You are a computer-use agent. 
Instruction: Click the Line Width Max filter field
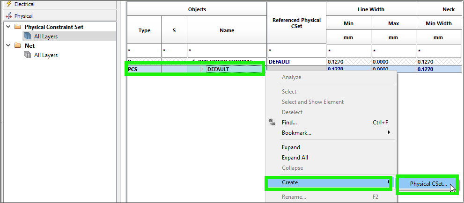coord(394,51)
